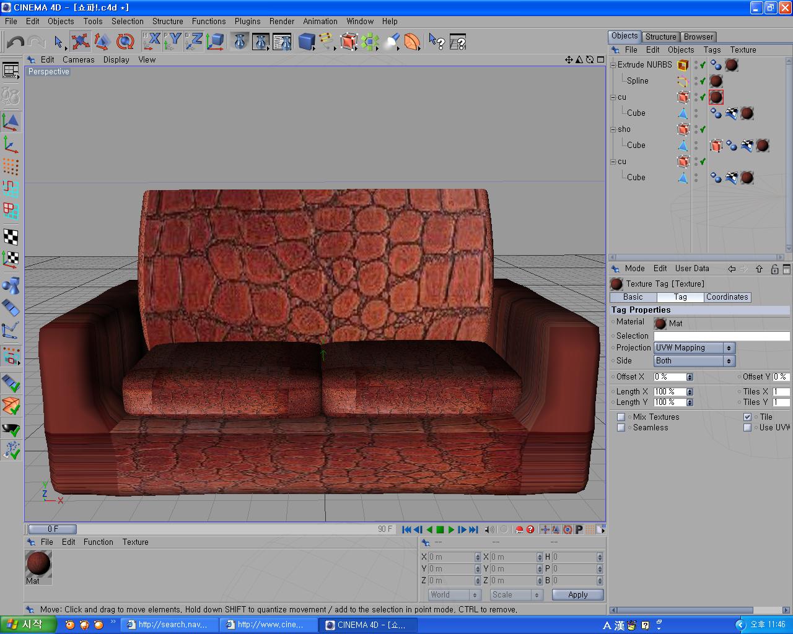The width and height of the screenshot is (793, 634).
Task: Collapse the Extrude NURBS tree item
Action: 613,65
